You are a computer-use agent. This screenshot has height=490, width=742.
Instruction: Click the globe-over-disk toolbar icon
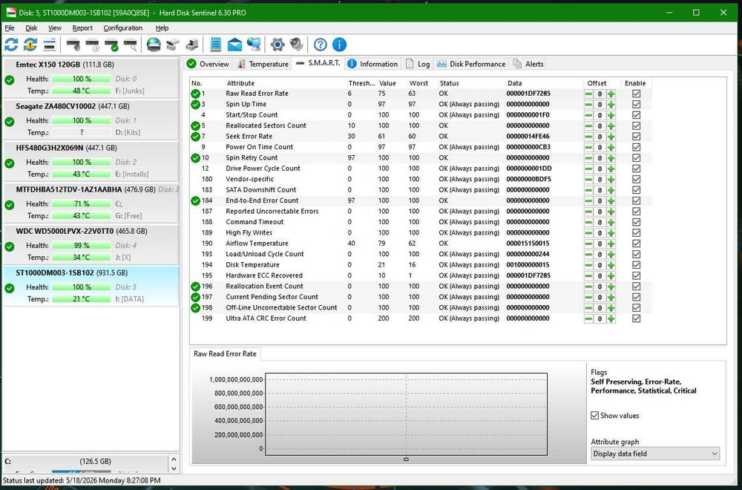point(154,45)
